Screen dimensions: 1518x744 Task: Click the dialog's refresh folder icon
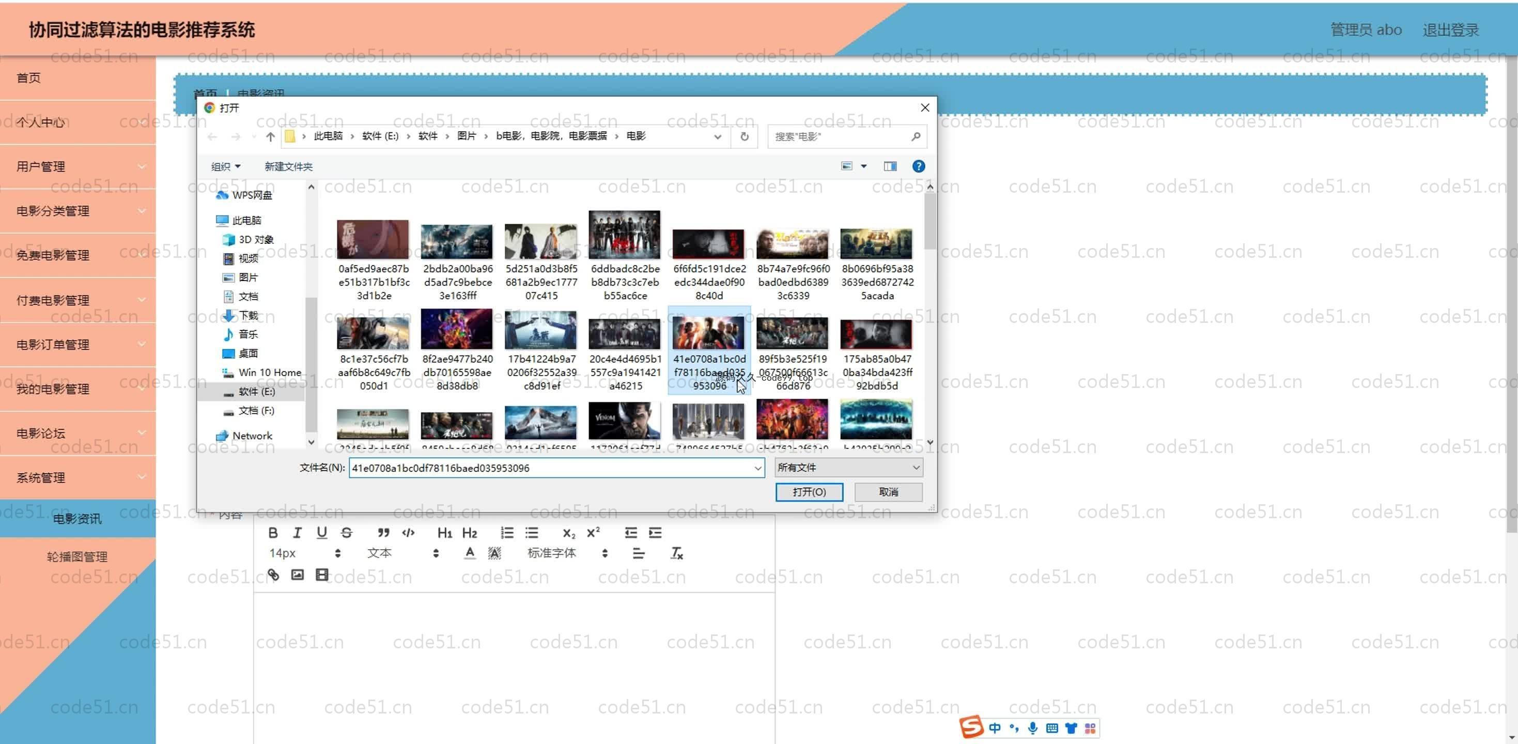point(745,137)
